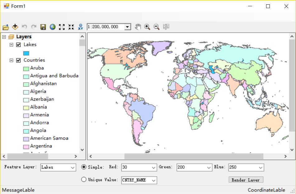This screenshot has height=194, width=296.
Task: Select the Countries layer label
Action: pos(34,60)
